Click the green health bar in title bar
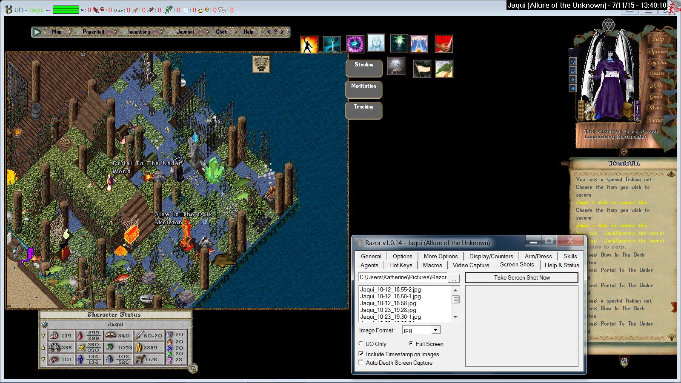The height and width of the screenshot is (383, 681). point(66,10)
